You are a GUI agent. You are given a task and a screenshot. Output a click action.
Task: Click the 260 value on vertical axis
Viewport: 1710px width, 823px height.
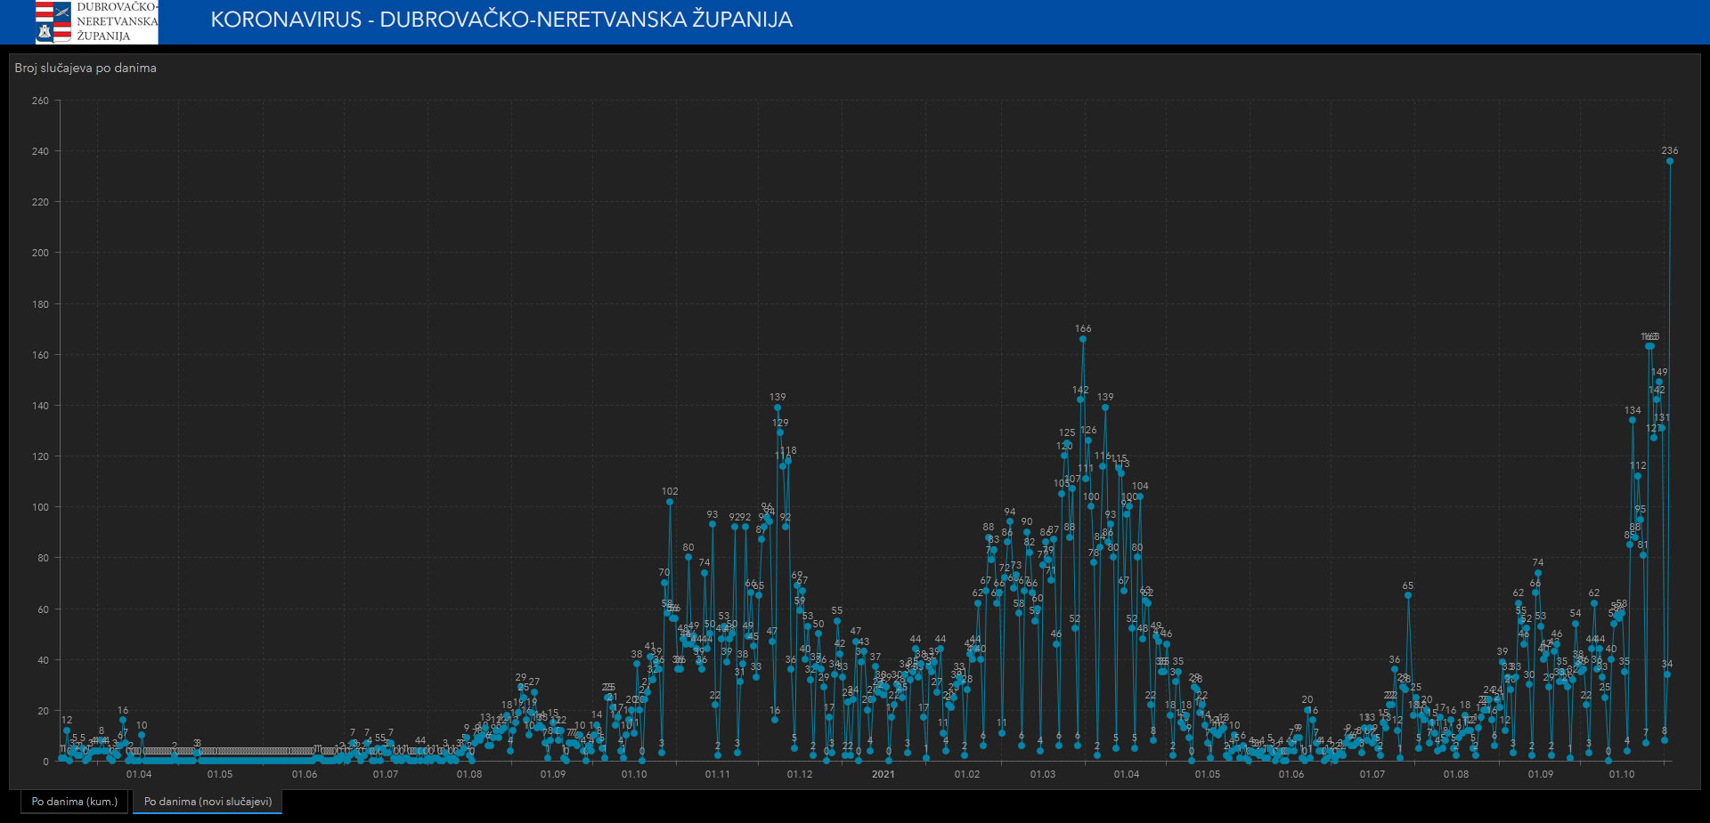(x=40, y=101)
